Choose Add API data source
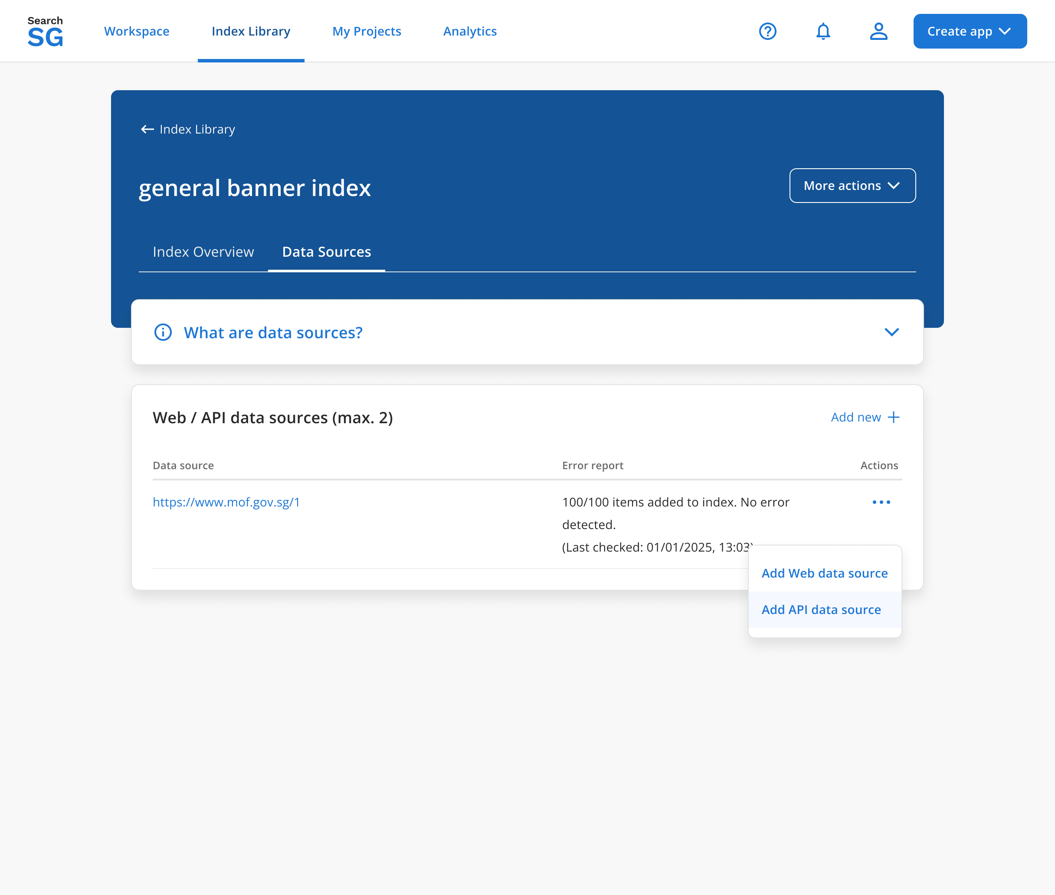This screenshot has width=1055, height=895. (825, 610)
